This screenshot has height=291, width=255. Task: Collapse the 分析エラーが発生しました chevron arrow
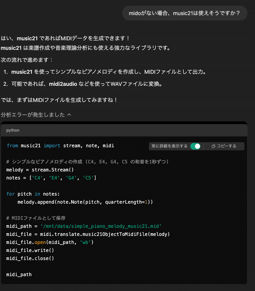coord(69,115)
